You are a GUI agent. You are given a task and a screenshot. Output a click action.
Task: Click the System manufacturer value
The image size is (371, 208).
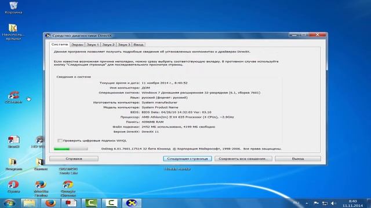[x=159, y=102]
